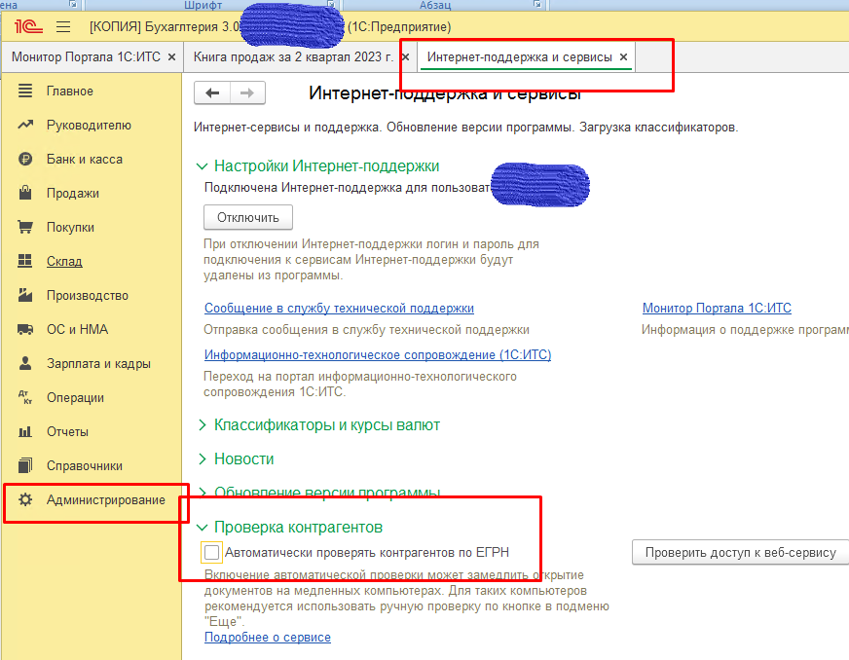849x660 pixels.
Task: Open the Банк и касса section
Action: click(x=85, y=160)
